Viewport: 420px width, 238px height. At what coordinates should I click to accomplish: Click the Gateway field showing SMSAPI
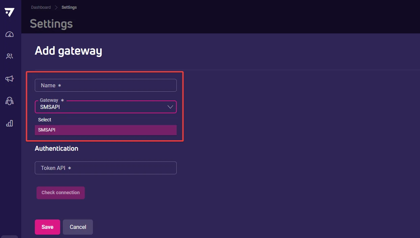(x=106, y=107)
